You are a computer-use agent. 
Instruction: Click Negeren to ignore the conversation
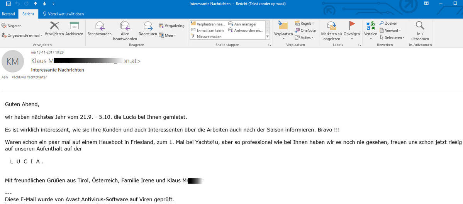point(12,26)
